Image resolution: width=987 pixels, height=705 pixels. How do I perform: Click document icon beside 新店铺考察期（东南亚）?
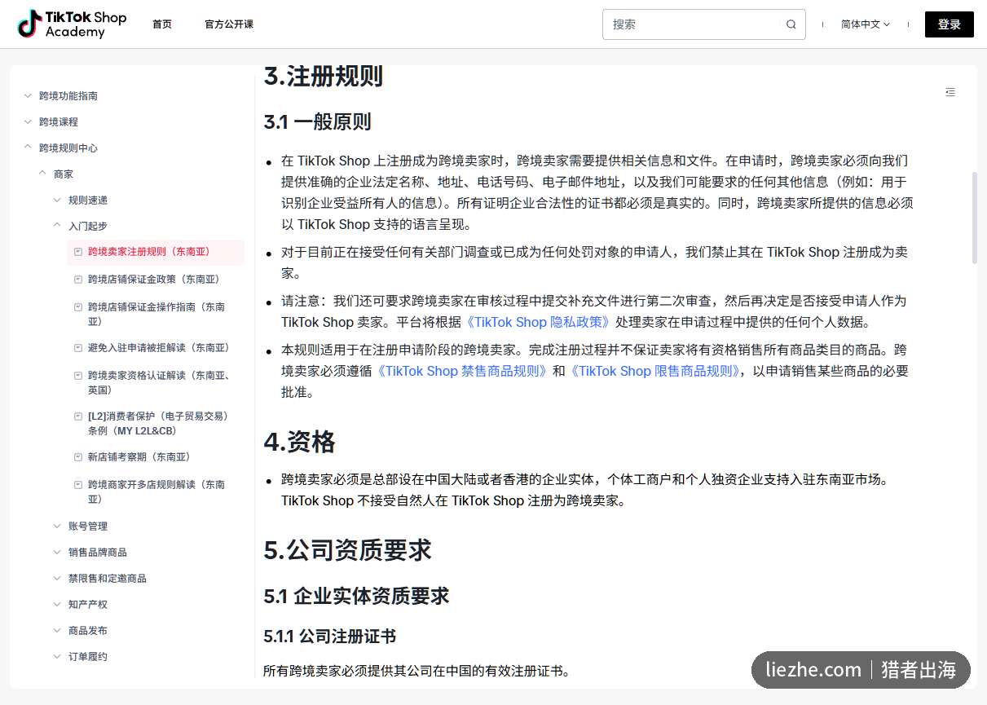click(78, 457)
